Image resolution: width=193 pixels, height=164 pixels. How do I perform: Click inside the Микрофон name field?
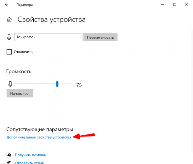coord(48,37)
